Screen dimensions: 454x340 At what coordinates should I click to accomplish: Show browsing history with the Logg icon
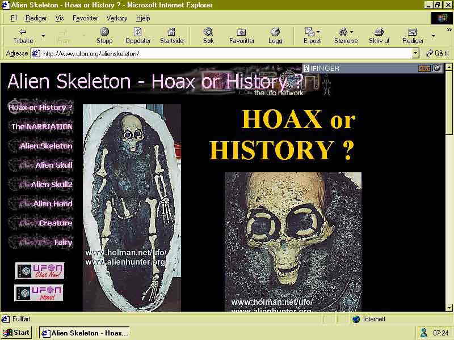coord(275,32)
